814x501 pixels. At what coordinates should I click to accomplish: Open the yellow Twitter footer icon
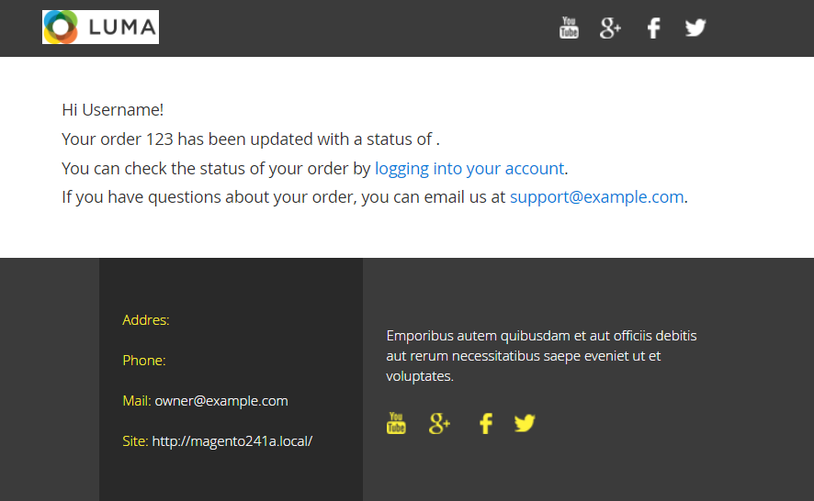525,423
